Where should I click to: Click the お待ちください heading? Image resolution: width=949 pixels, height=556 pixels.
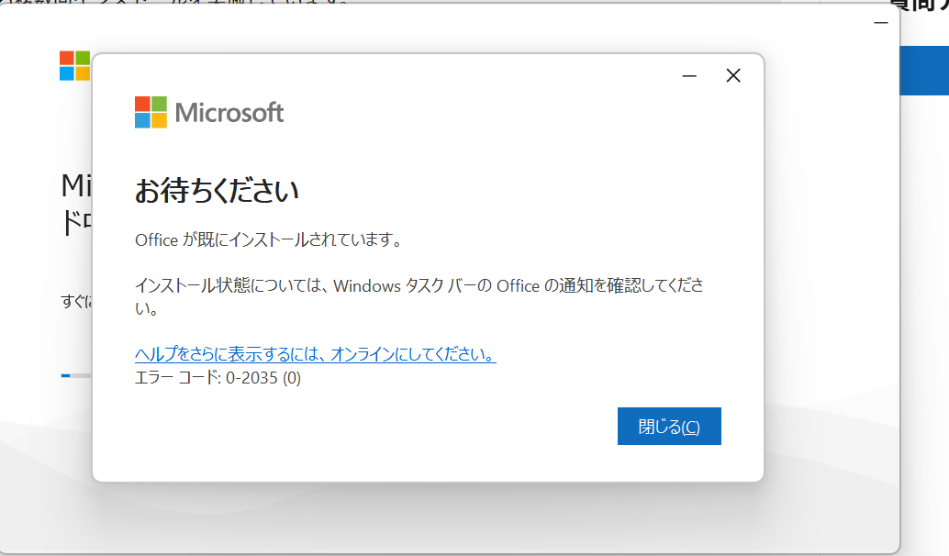point(217,190)
